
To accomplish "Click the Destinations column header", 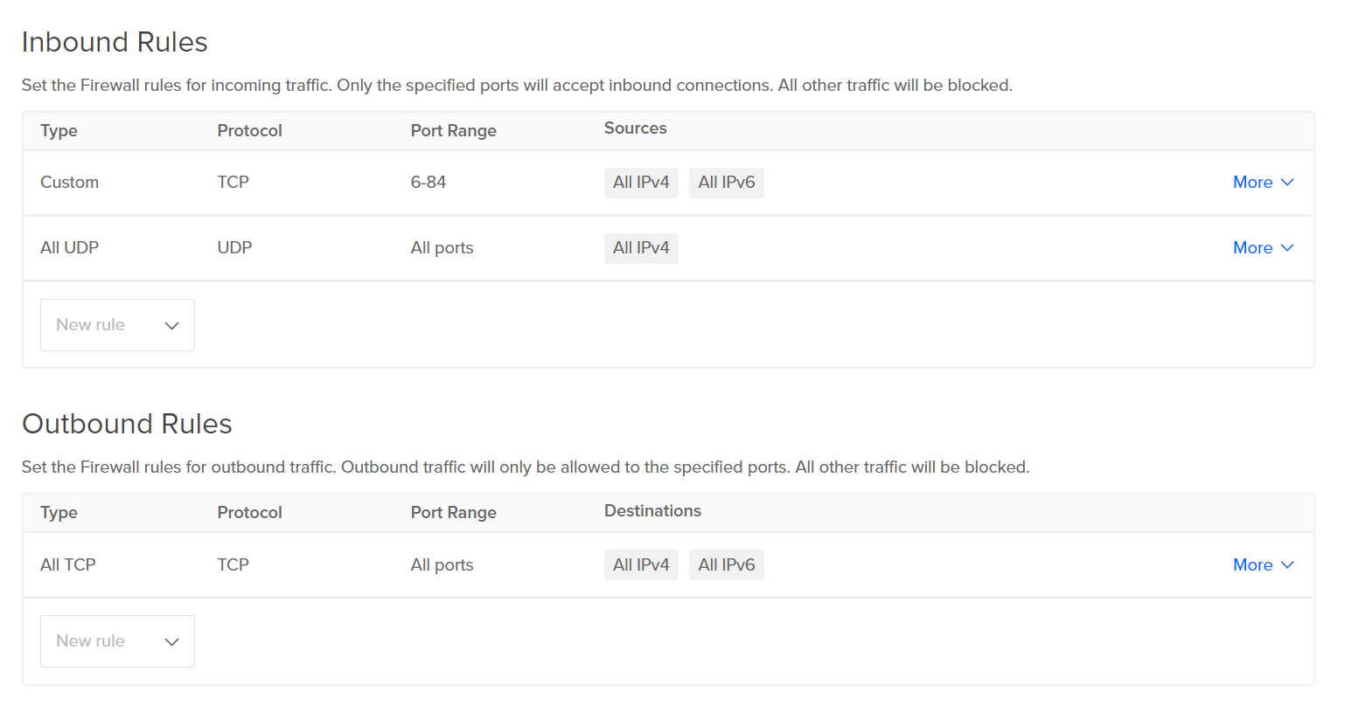I will coord(652,511).
